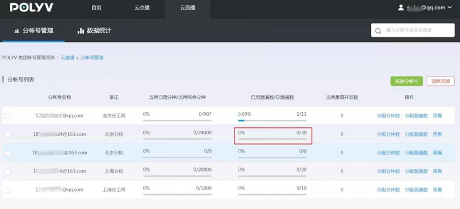Click the search magnifier icon

click(378, 31)
